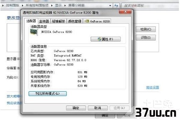Image resolution: width=180 pixels, height=120 pixels.
Task: Switch to the 适配器 tab
Action: click(x=31, y=21)
